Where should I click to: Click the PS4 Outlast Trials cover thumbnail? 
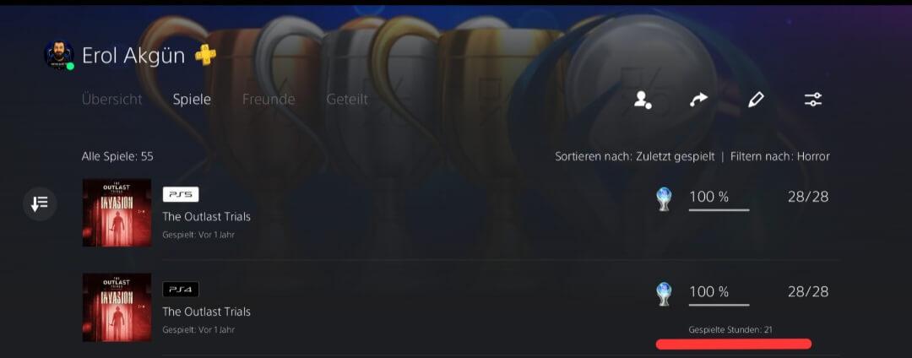coord(117,307)
